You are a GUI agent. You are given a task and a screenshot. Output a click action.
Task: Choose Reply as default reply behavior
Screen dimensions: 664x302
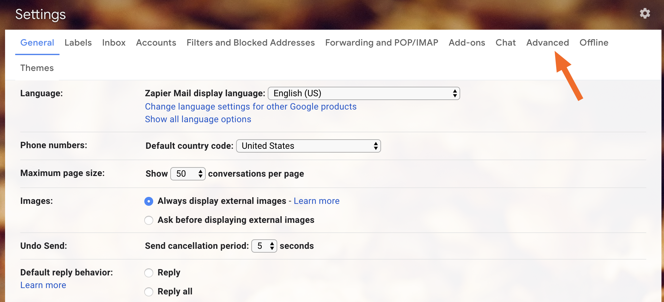point(149,273)
